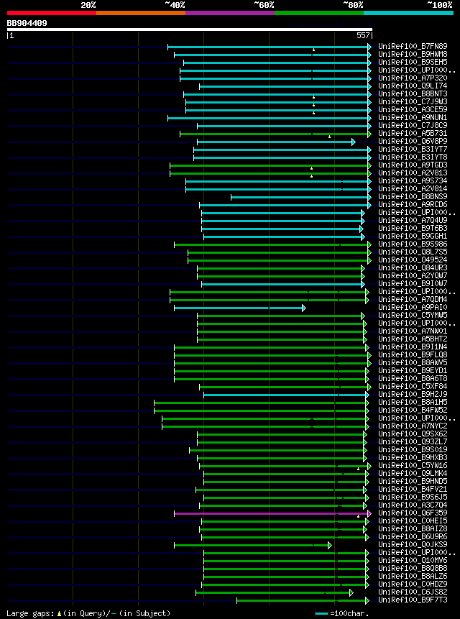Select the UniRef100_A9RCD6 label
The width and height of the screenshot is (460, 619).
tap(413, 204)
